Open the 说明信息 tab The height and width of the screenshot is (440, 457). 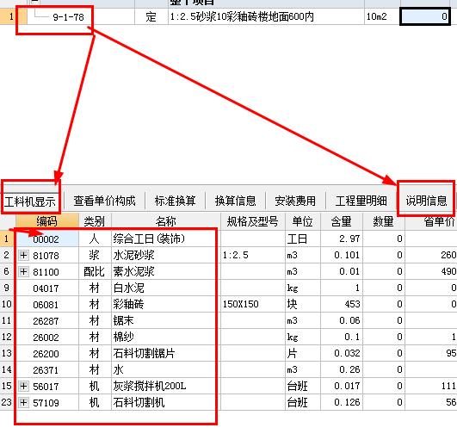pyautogui.click(x=426, y=201)
